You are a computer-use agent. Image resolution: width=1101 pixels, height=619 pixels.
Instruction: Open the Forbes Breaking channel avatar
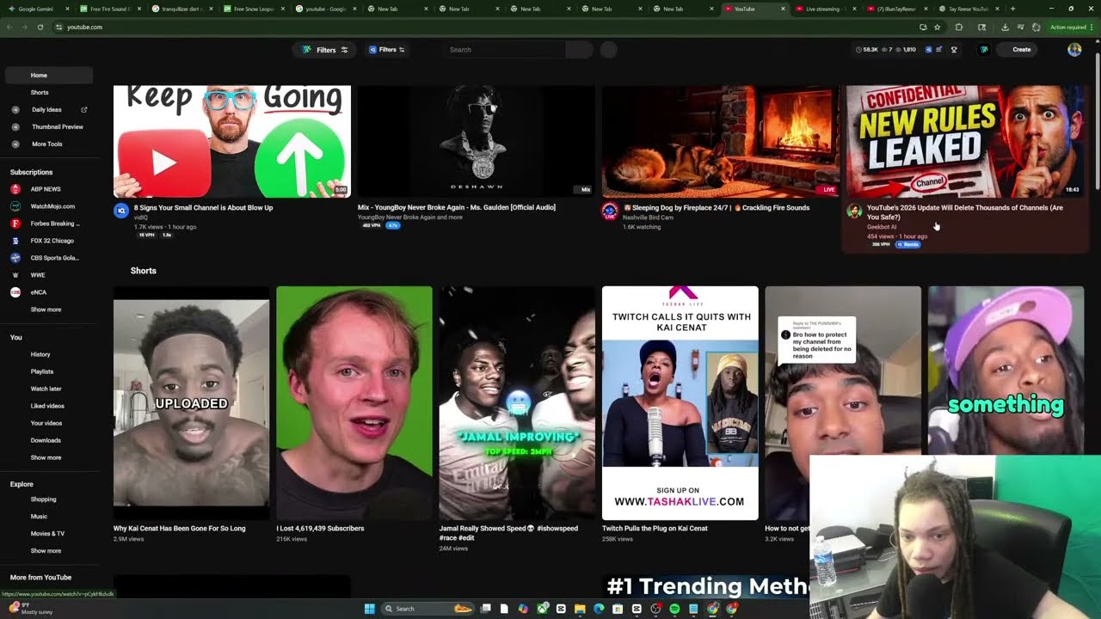point(15,224)
